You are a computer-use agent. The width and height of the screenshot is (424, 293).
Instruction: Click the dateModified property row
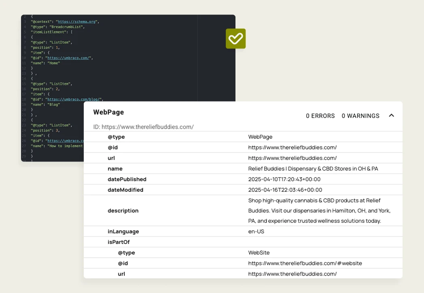(125, 190)
